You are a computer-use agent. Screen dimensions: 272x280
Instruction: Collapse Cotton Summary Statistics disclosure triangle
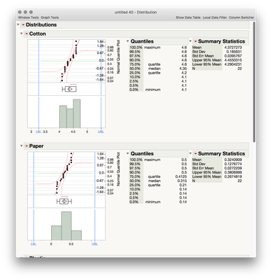coord(190,41)
